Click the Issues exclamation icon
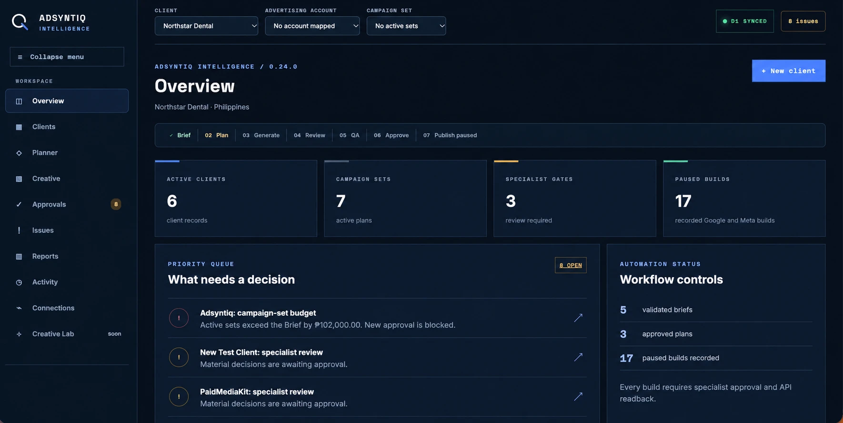This screenshot has width=843, height=423. click(19, 231)
